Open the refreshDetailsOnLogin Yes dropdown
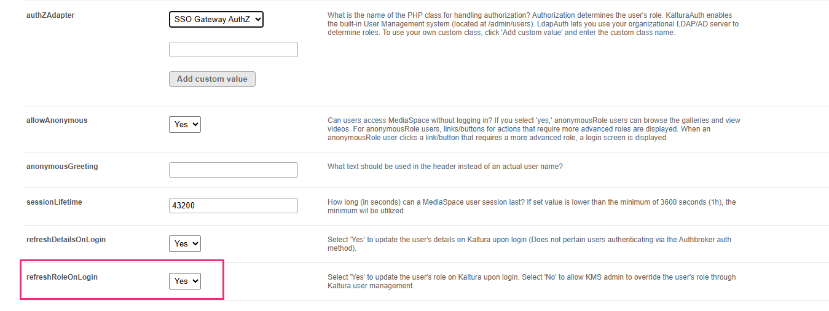The width and height of the screenshot is (829, 311). point(184,243)
